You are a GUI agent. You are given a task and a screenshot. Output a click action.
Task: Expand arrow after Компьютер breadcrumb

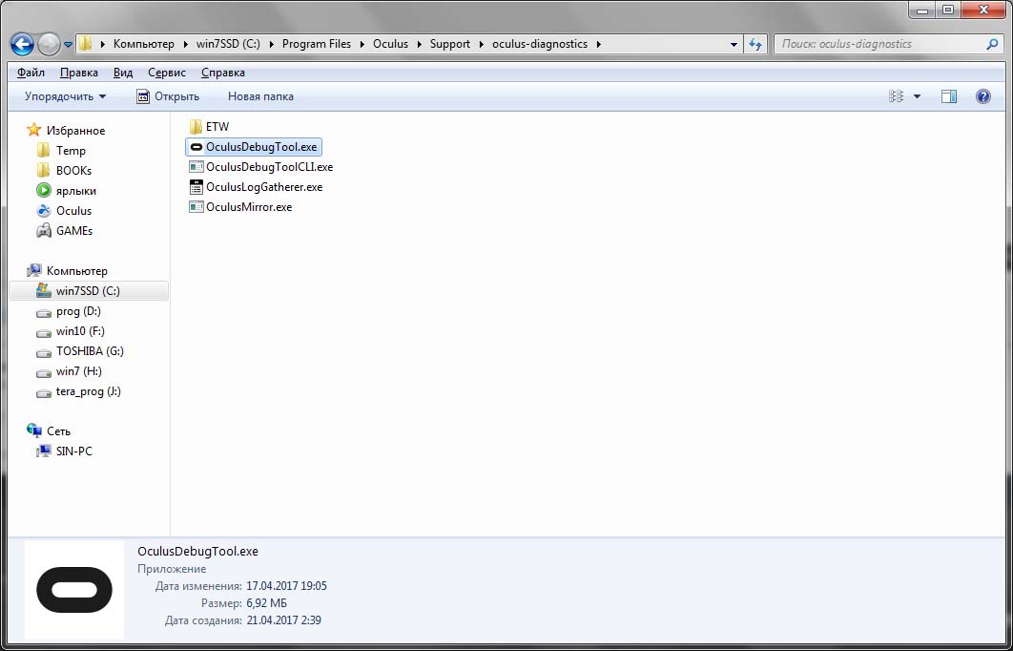pos(185,44)
